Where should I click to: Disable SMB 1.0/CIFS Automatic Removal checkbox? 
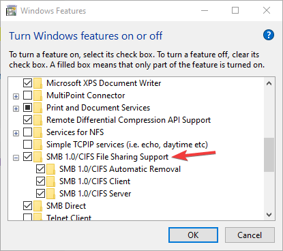click(x=41, y=169)
